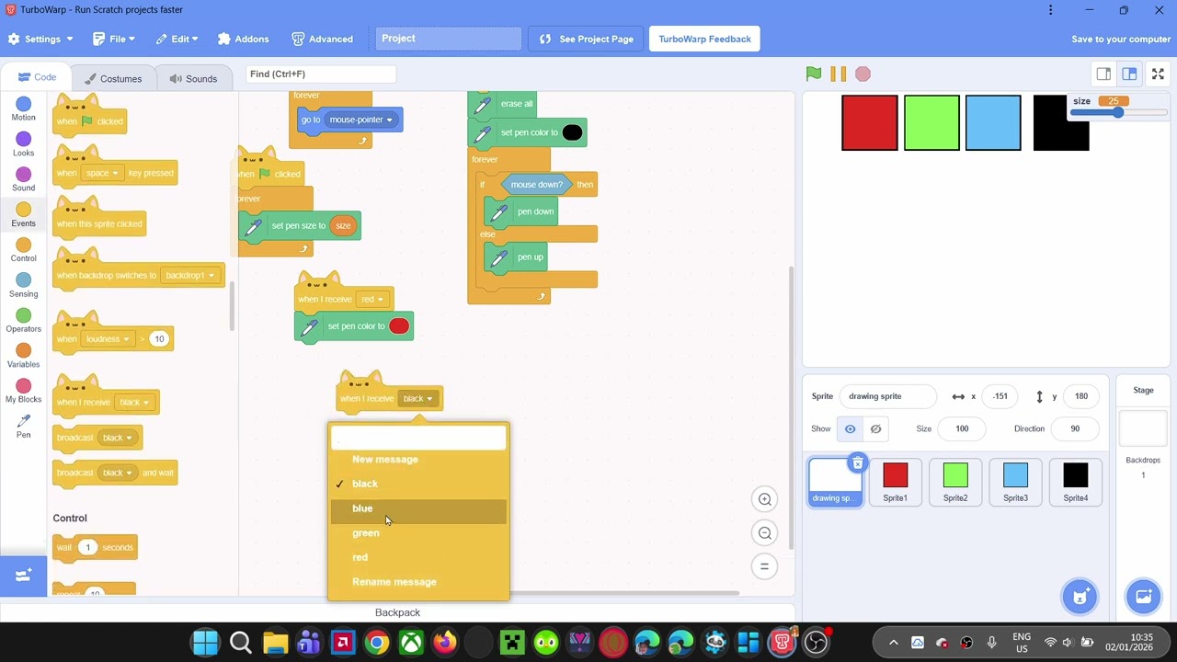This screenshot has height=662, width=1177.
Task: Open space key dropdown in palette block
Action: [102, 173]
